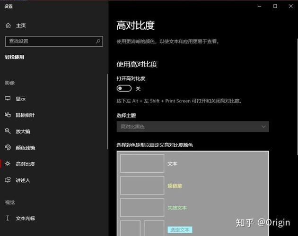Screen dimensions: 298x236
Task: Click the sidebar vertical scrollbar
Action: (x=107, y=111)
